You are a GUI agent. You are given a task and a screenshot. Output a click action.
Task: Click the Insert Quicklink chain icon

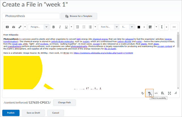(x=20, y=27)
